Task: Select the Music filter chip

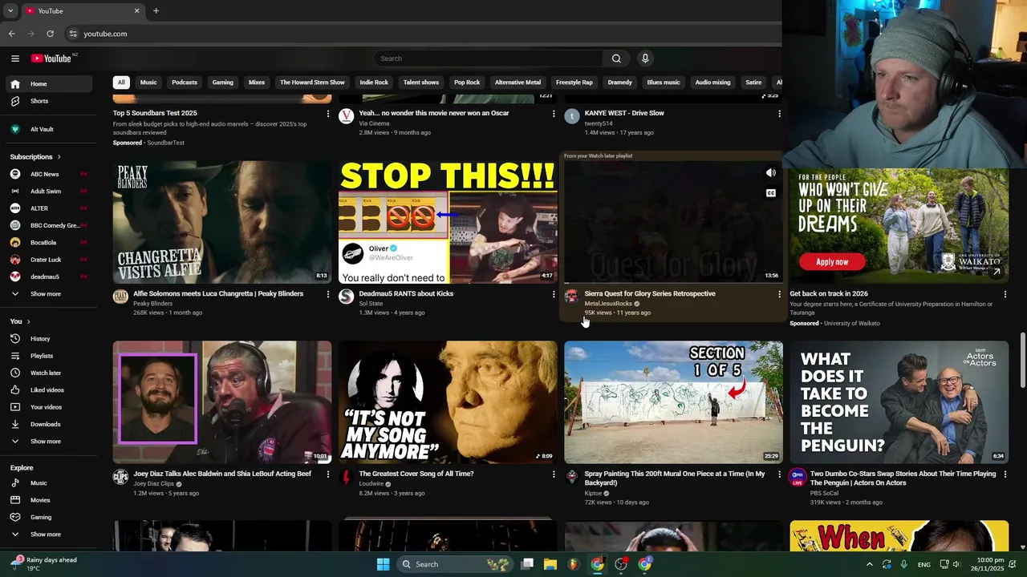Action: [148, 83]
